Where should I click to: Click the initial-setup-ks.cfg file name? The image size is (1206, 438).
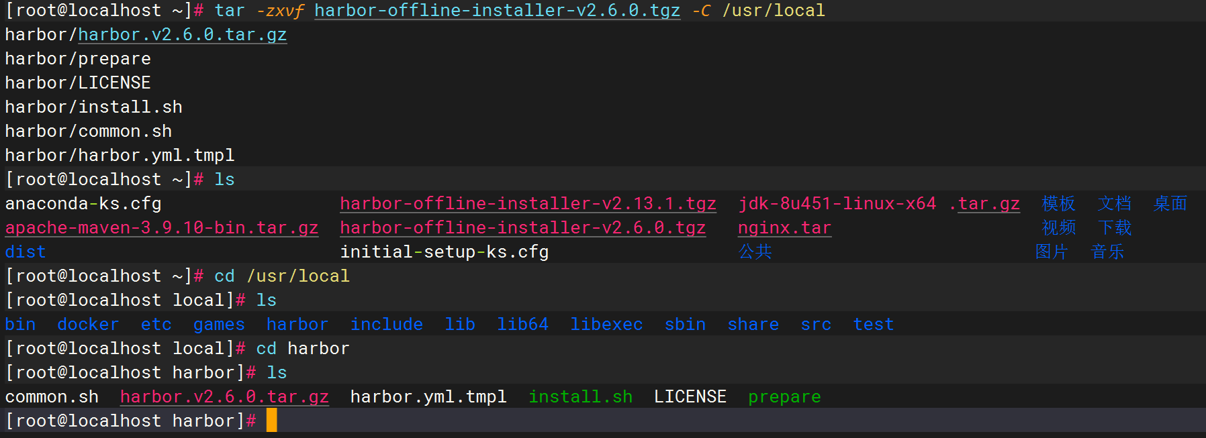(x=445, y=252)
